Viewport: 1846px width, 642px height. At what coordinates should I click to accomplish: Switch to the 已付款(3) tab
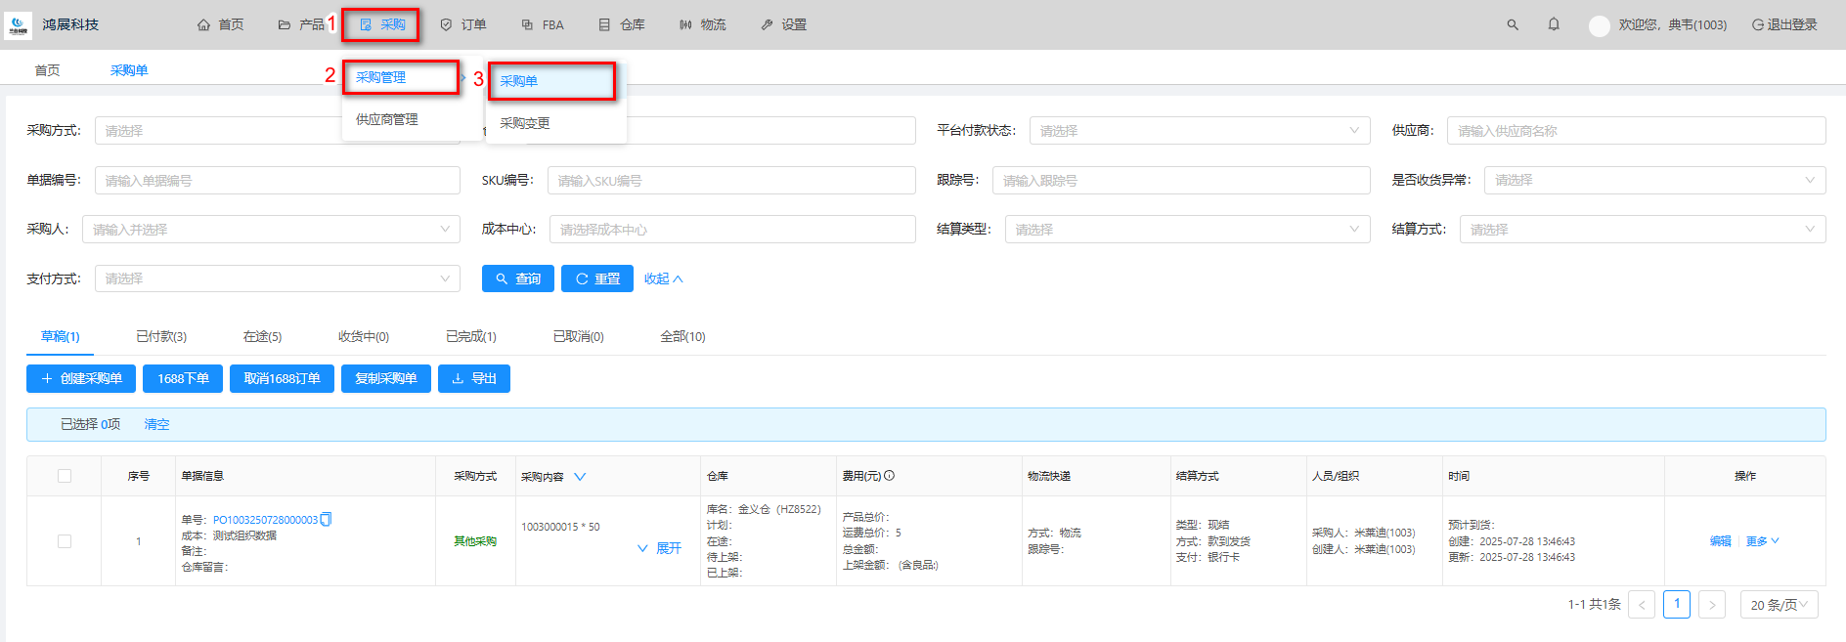(x=161, y=336)
